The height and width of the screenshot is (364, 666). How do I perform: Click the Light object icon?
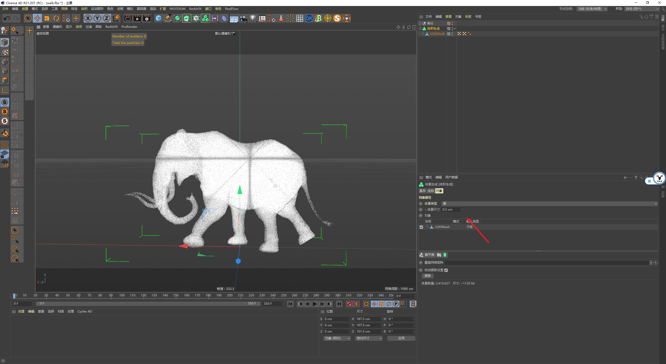(253, 18)
